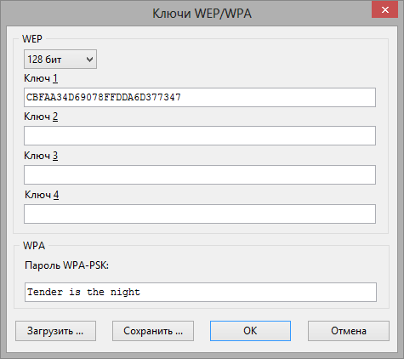Click the Ключ 2 label
This screenshot has height=359, width=404.
point(41,117)
